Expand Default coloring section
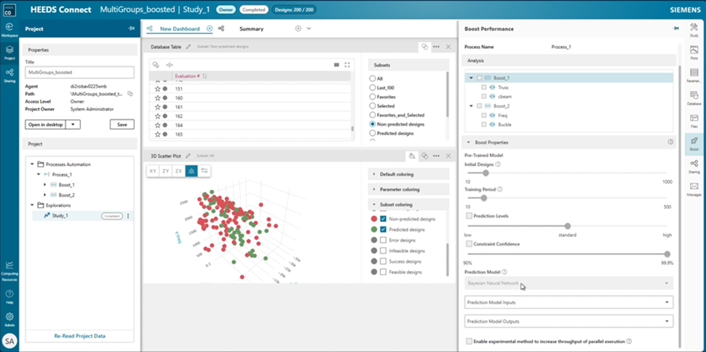The width and height of the screenshot is (706, 352). point(409,174)
